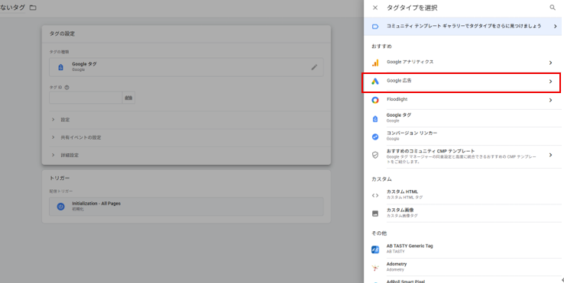Click the Community Template Gallery tag icon

coord(375,27)
